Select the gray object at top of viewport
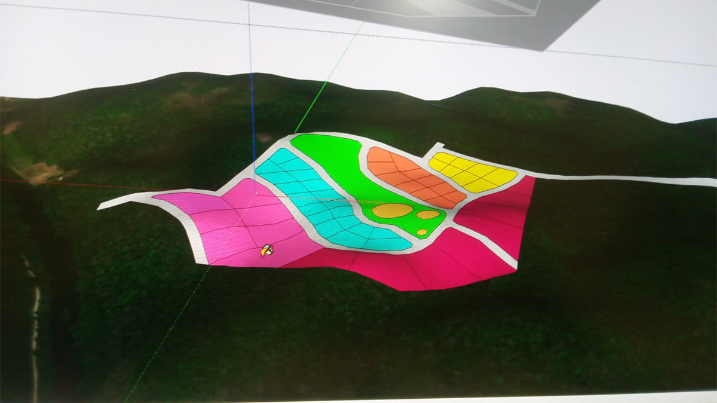 pyautogui.click(x=478, y=21)
